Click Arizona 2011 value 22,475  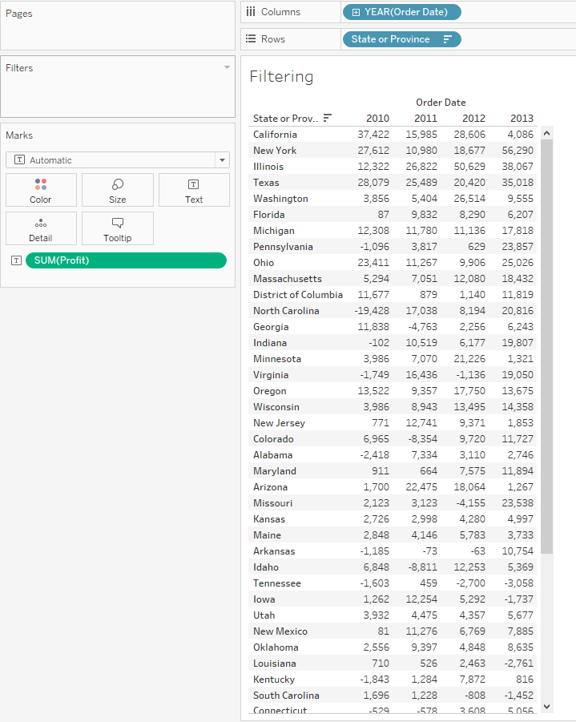pos(421,487)
